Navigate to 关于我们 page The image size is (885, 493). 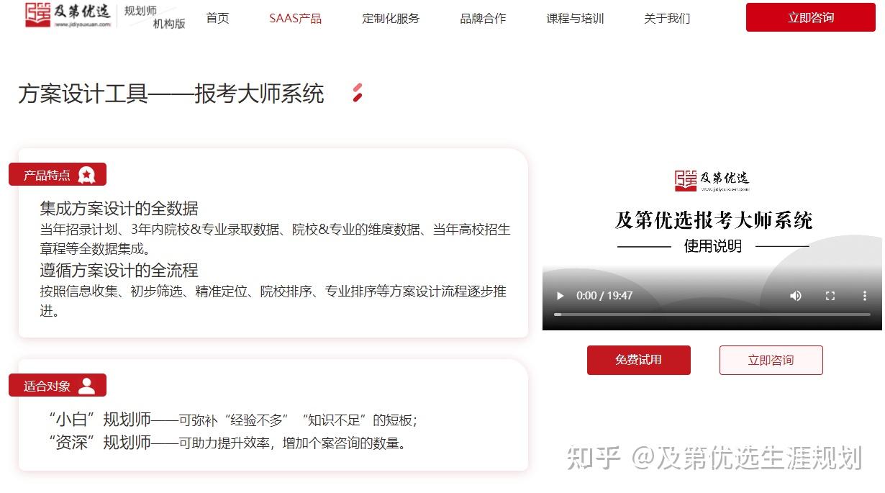pos(667,18)
